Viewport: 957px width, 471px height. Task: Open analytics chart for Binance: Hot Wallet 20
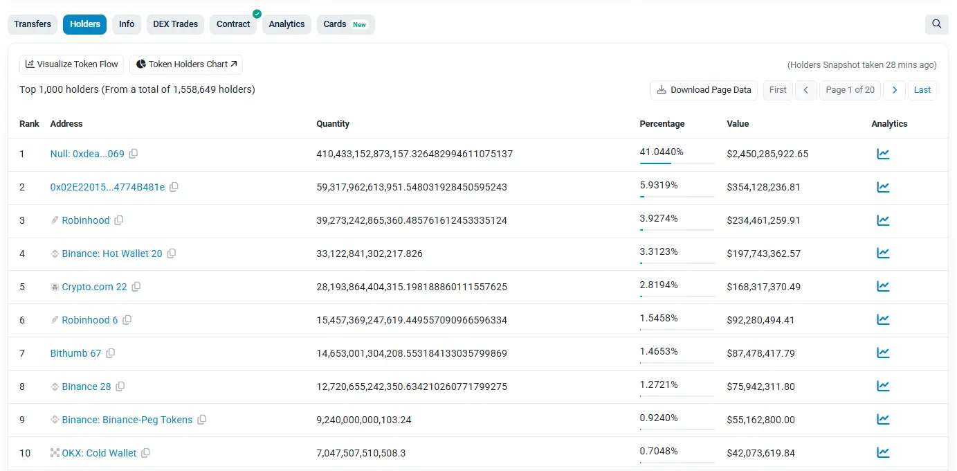pyautogui.click(x=883, y=253)
